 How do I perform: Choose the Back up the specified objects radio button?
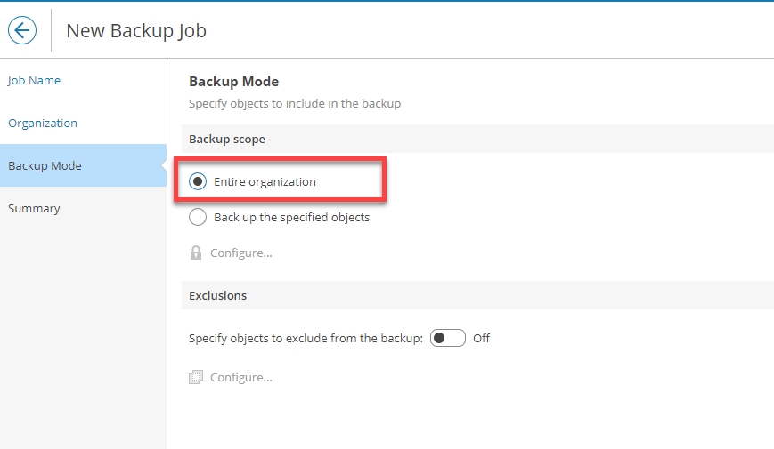(x=198, y=217)
